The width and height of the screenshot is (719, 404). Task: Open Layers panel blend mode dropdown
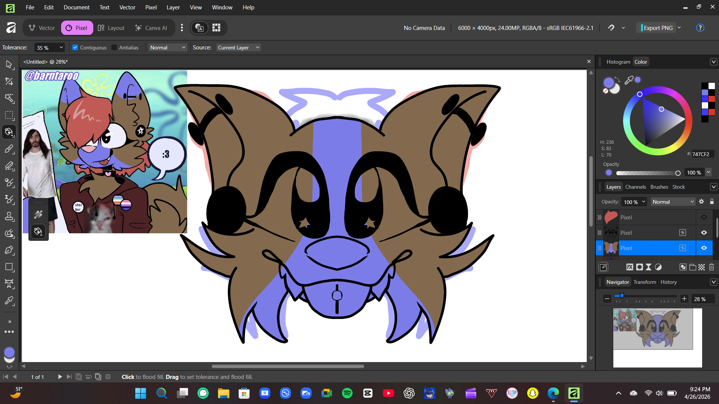click(673, 201)
